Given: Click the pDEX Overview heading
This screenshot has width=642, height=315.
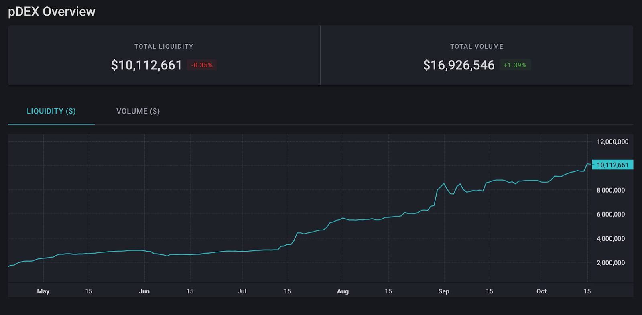Looking at the screenshot, I should pos(52,12).
